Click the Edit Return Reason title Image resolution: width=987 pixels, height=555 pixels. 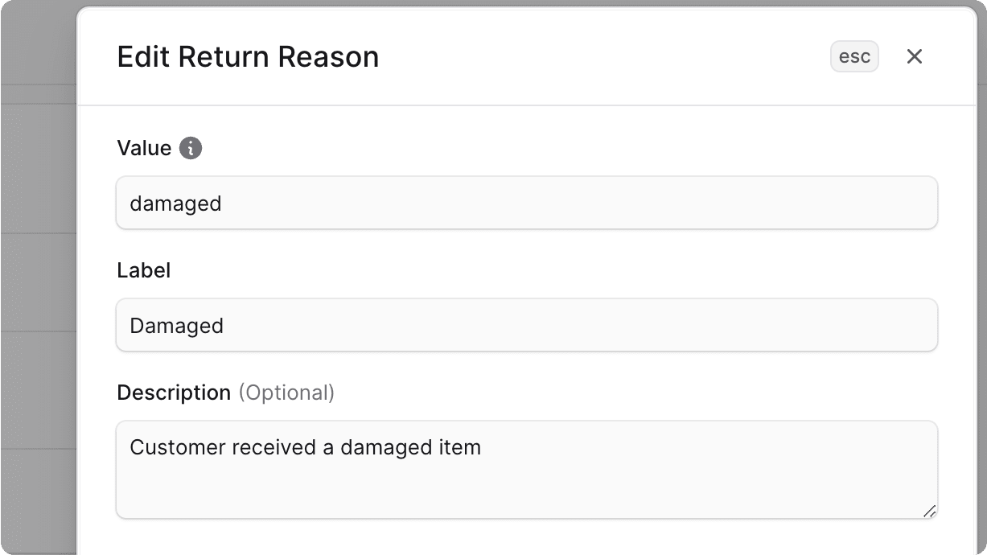point(248,56)
